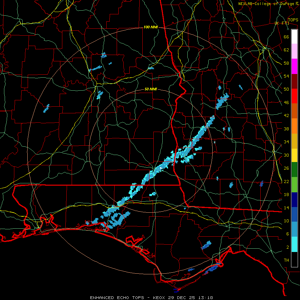
Task: Click legend value '42'
Action: coord(286,116)
